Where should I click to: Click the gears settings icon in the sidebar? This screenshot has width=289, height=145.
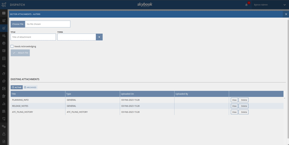coord(4,126)
